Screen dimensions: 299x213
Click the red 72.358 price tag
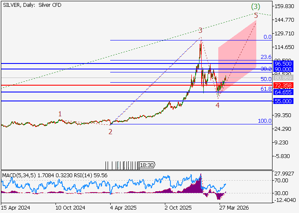pyautogui.click(x=283, y=86)
